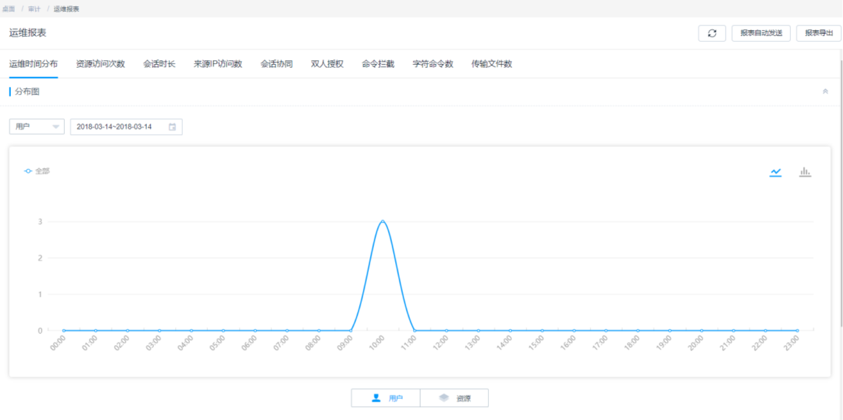Click the y-axis value 1 label
Screen dimensions: 843x420
click(x=40, y=294)
